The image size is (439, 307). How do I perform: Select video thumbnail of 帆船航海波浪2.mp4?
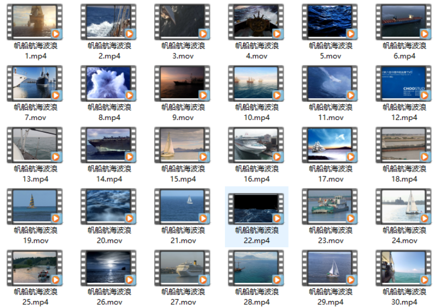tap(108, 22)
